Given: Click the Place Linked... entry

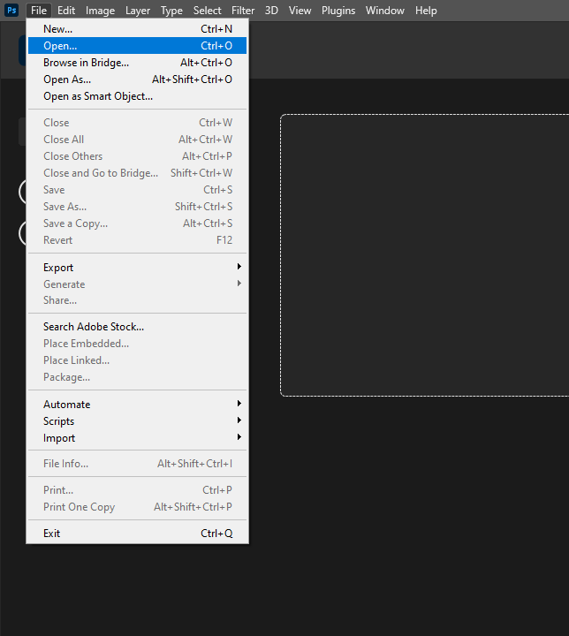Looking at the screenshot, I should coord(137,360).
